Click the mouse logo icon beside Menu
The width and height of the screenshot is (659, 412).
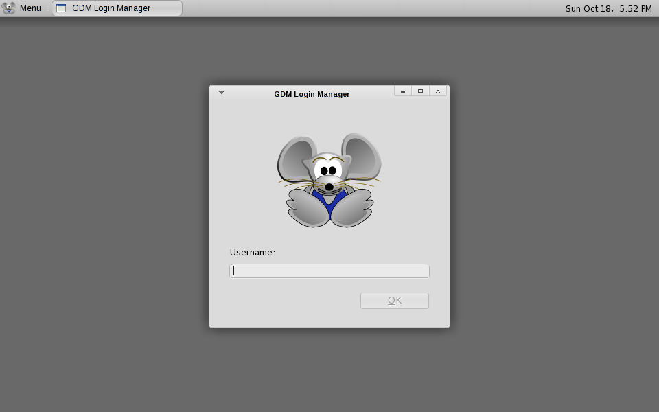(x=8, y=8)
